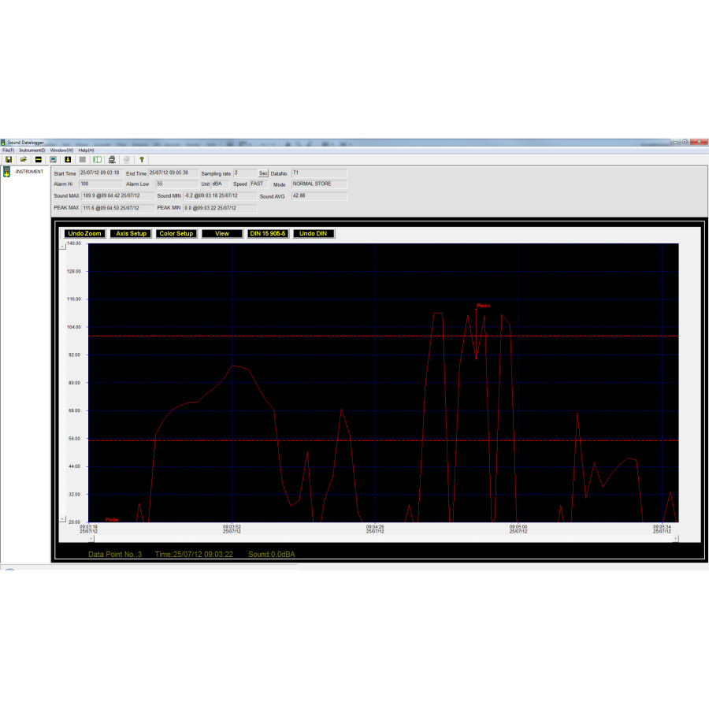Click the Save file toolbar icon
The height and width of the screenshot is (709, 709).
point(9,159)
